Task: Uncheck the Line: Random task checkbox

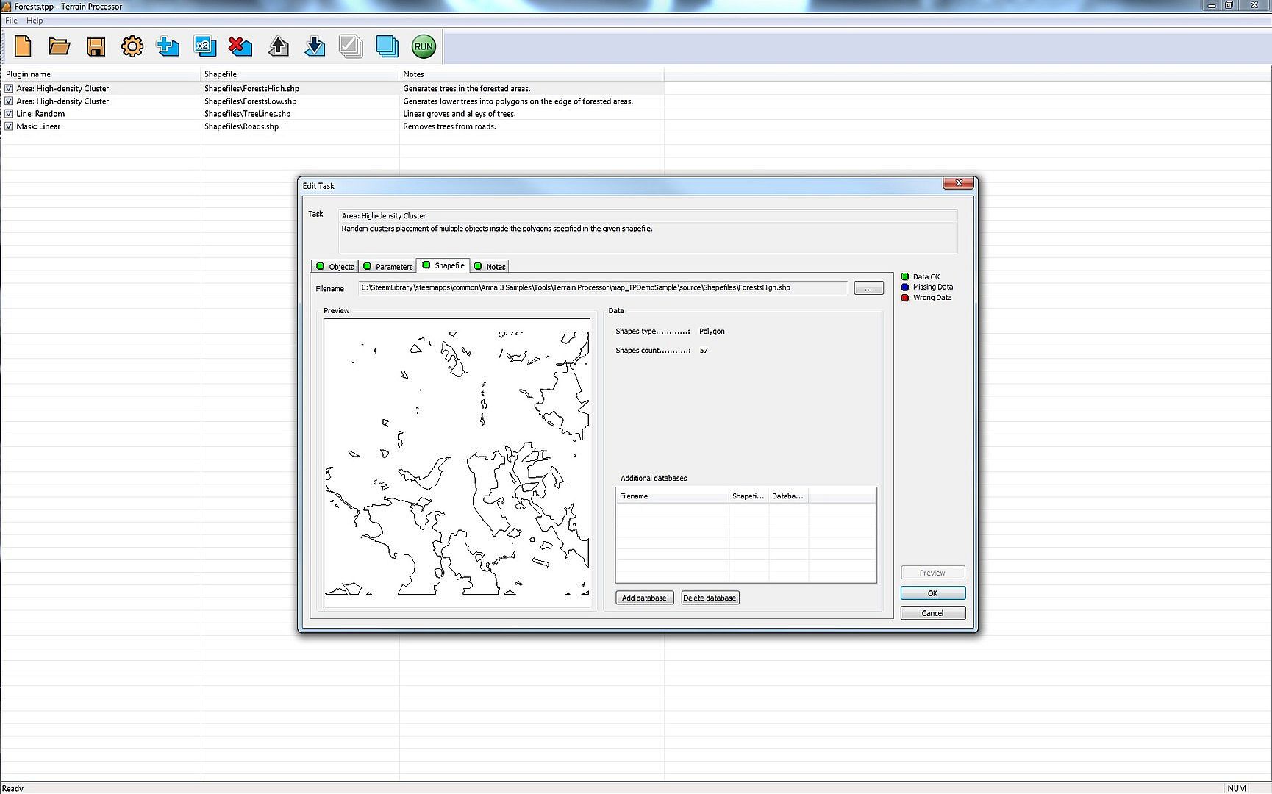Action: (9, 114)
